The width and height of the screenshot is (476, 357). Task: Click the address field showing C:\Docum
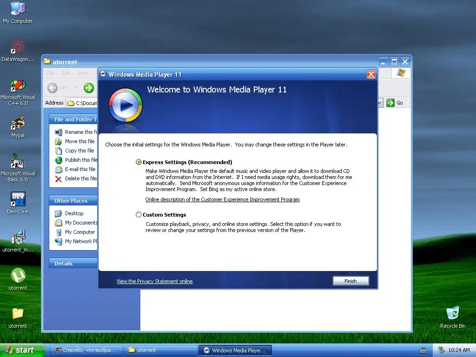coord(82,103)
